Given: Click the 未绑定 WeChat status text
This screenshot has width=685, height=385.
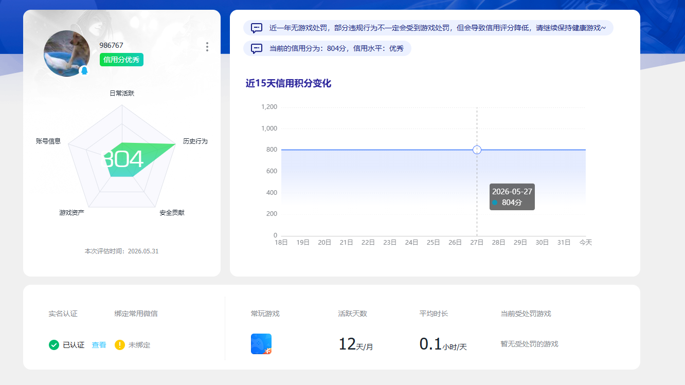Looking at the screenshot, I should 139,345.
